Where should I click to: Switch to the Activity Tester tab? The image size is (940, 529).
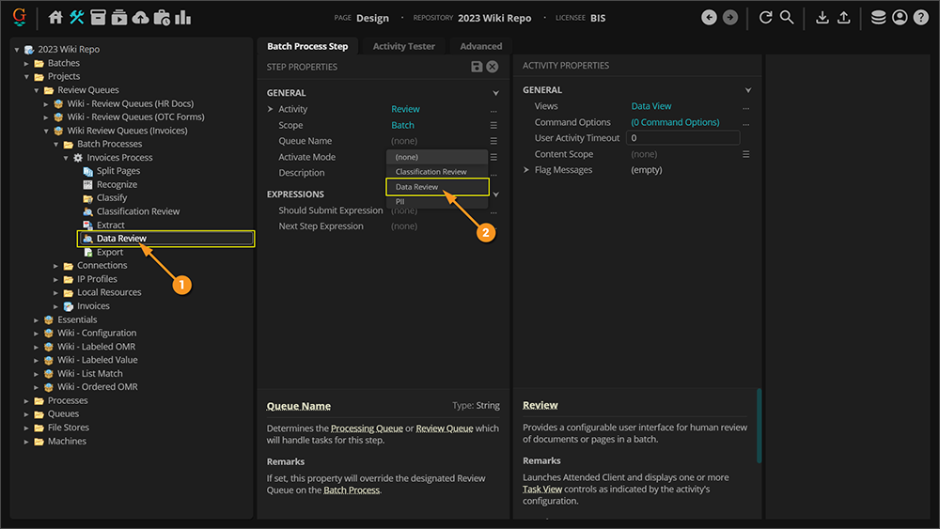(403, 46)
